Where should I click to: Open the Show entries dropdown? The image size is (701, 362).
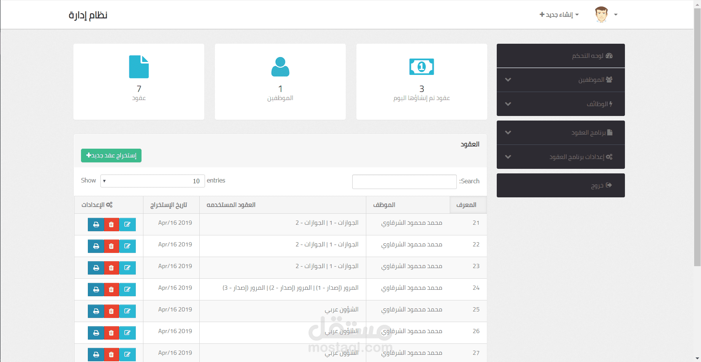click(x=152, y=181)
